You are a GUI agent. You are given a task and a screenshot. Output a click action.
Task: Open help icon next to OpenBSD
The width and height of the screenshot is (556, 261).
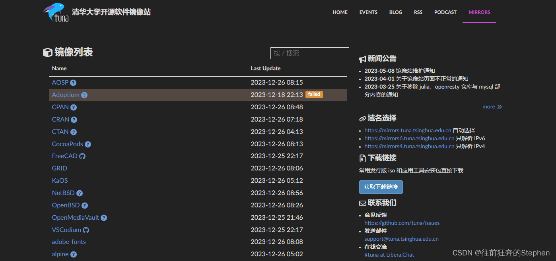coord(85,206)
